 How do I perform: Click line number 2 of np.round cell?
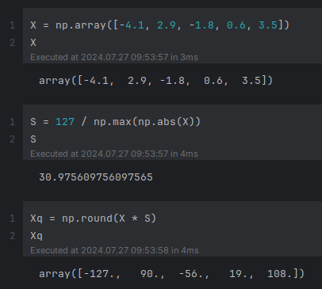click(13, 236)
